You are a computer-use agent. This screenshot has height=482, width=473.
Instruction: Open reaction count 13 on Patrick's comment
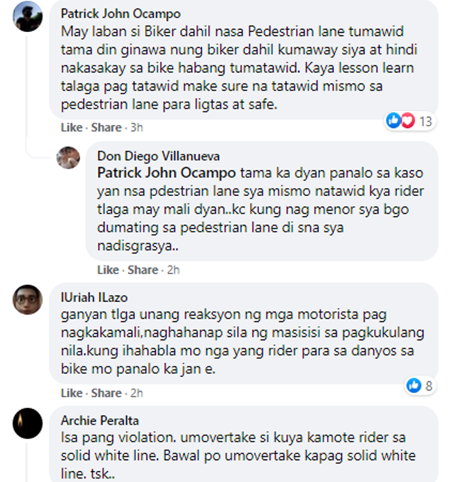[x=426, y=121]
